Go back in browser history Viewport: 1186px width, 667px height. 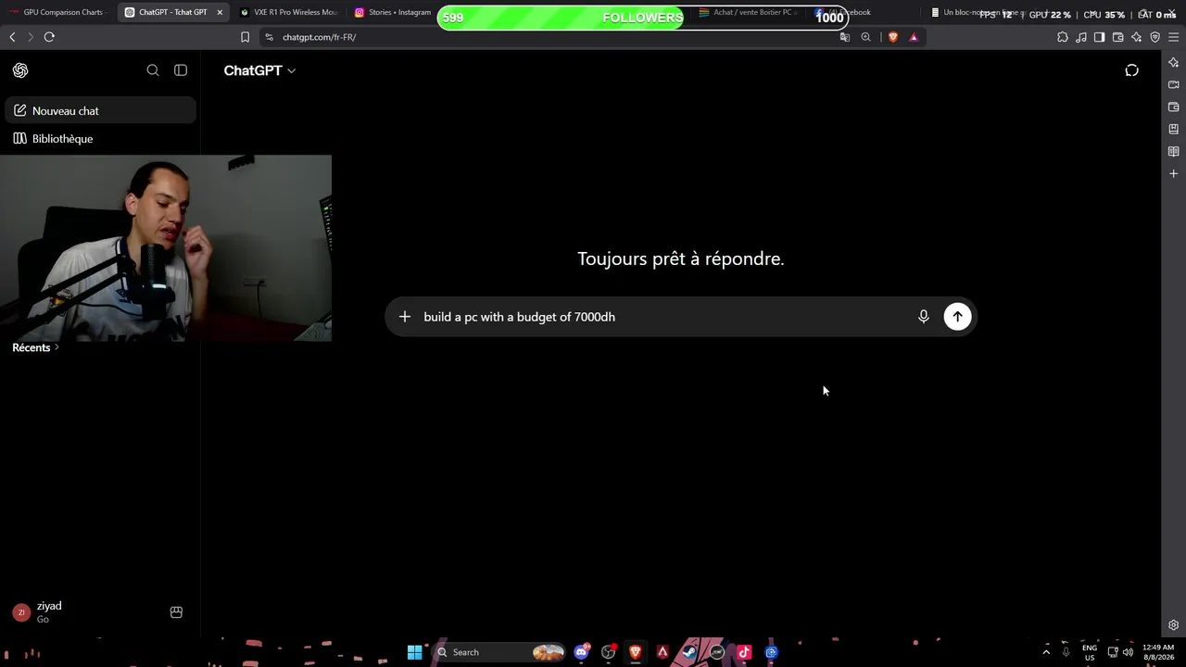tap(12, 37)
